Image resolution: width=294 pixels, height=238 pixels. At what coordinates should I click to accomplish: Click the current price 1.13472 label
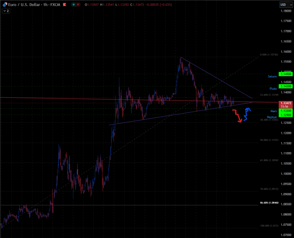[x=286, y=105]
